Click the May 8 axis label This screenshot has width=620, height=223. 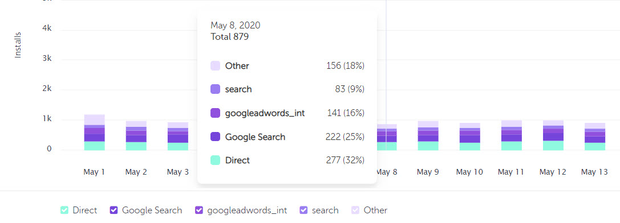point(386,172)
